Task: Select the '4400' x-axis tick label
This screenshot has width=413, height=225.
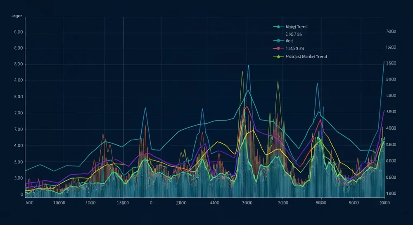Action: click(214, 203)
